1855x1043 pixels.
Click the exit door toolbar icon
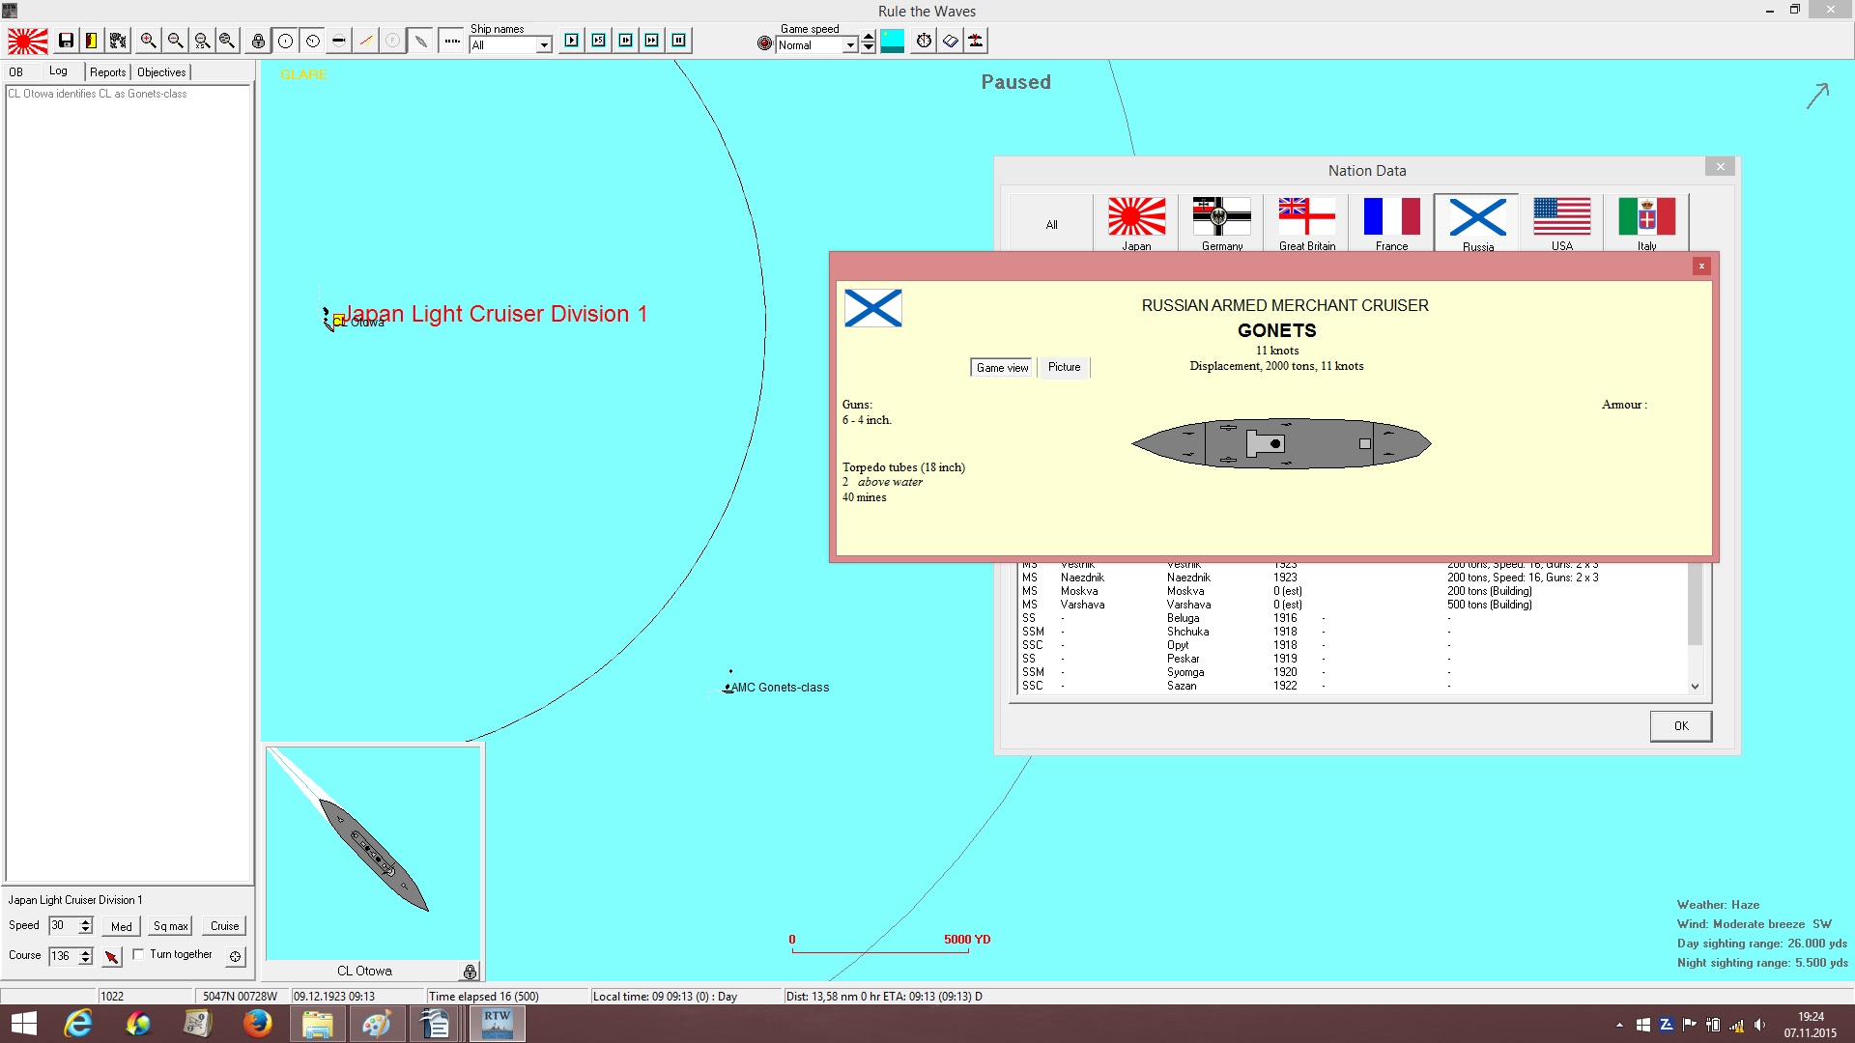click(91, 41)
